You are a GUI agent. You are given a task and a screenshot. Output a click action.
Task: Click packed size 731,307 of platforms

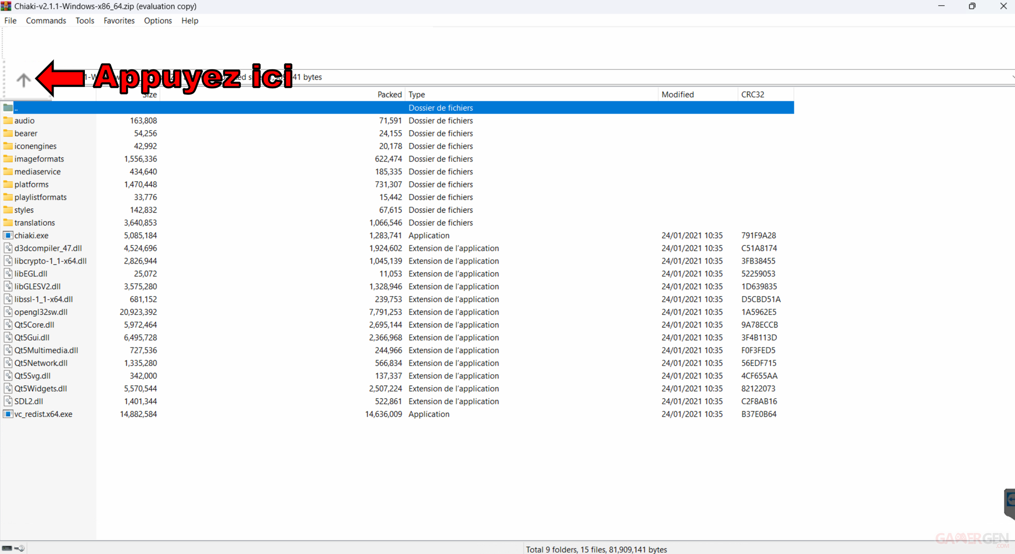coord(388,184)
